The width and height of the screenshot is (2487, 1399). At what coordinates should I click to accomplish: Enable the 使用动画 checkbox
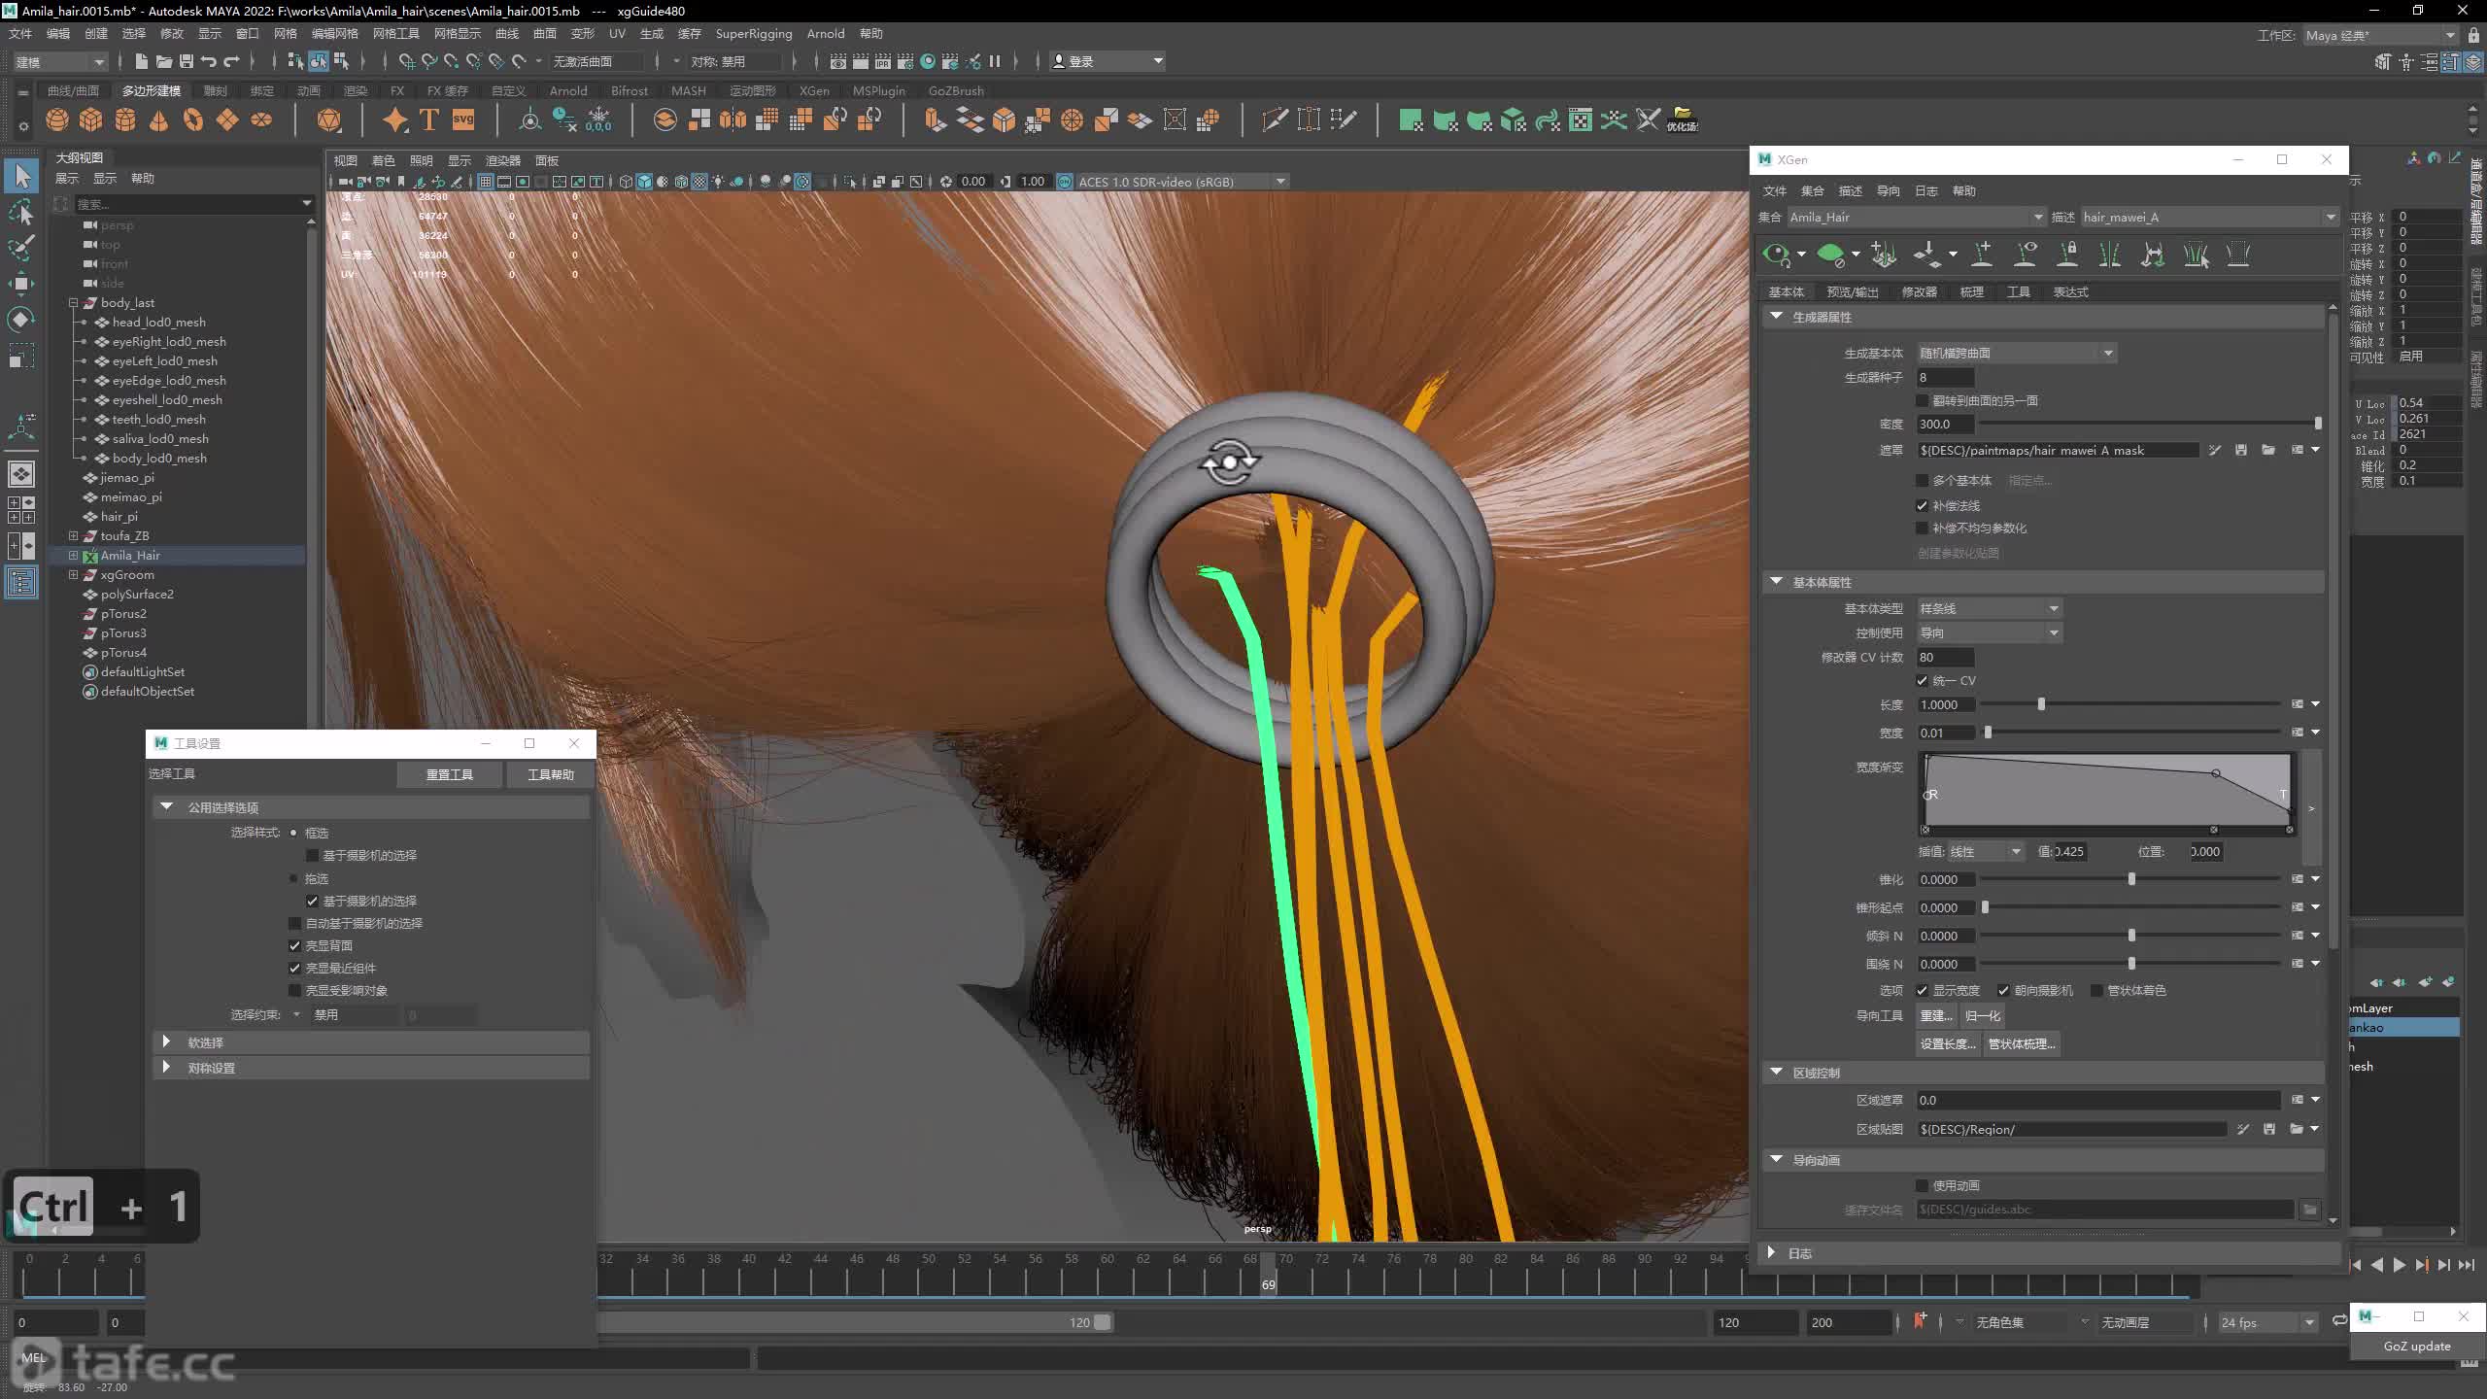(1922, 1185)
